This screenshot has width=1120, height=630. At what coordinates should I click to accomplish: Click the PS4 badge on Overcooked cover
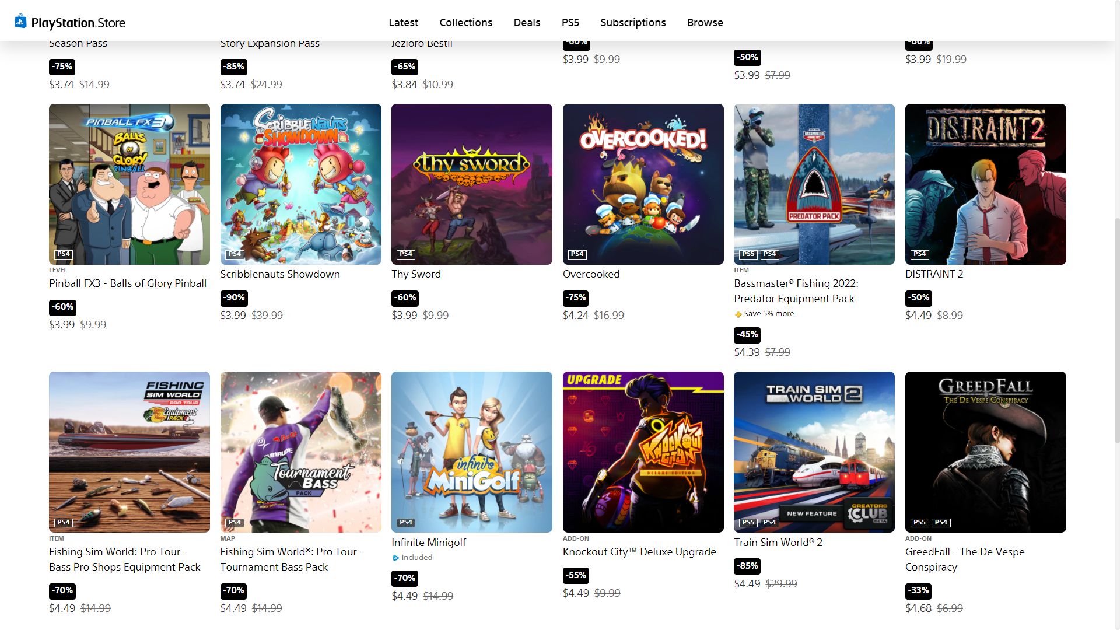pyautogui.click(x=577, y=254)
